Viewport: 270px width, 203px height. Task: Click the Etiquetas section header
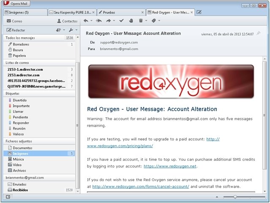pos(39,93)
